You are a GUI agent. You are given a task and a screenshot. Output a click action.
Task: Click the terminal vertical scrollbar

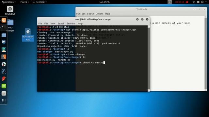click(149, 58)
